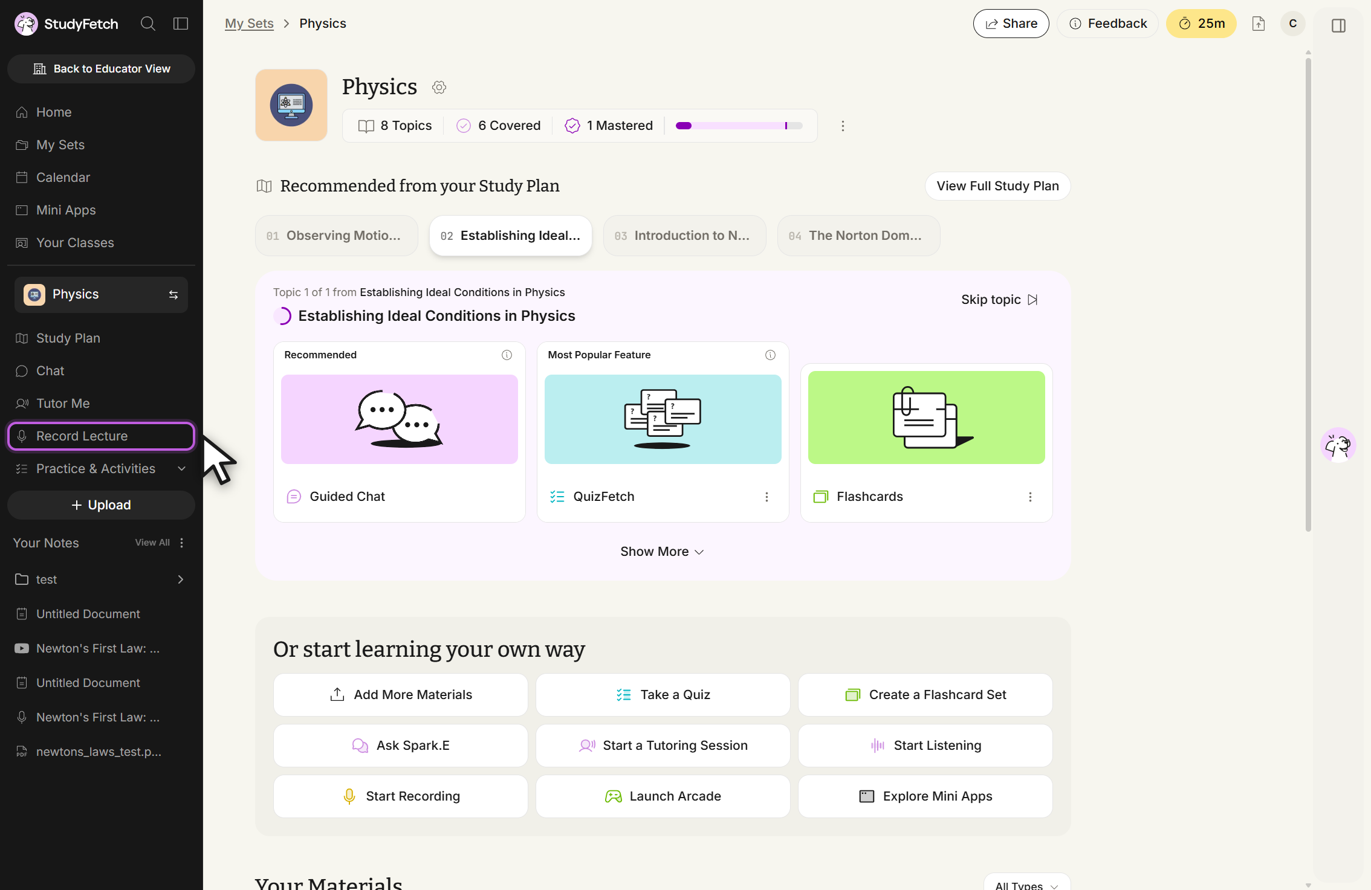Open Chat in the sidebar
This screenshot has width=1371, height=890.
click(101, 371)
